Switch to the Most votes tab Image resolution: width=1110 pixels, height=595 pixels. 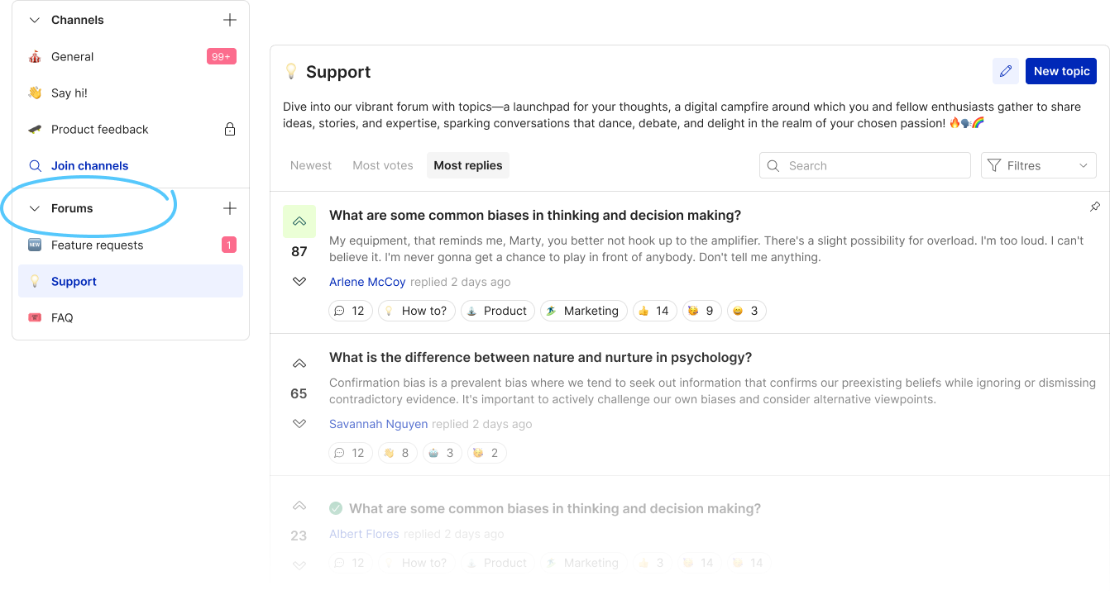(x=383, y=165)
